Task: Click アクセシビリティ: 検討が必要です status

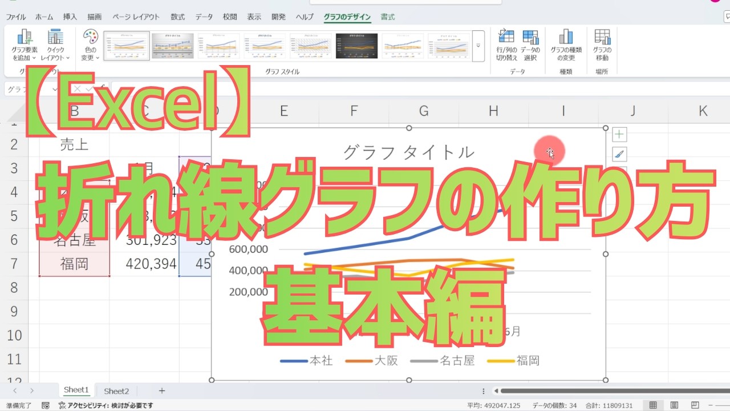Action: 106,405
